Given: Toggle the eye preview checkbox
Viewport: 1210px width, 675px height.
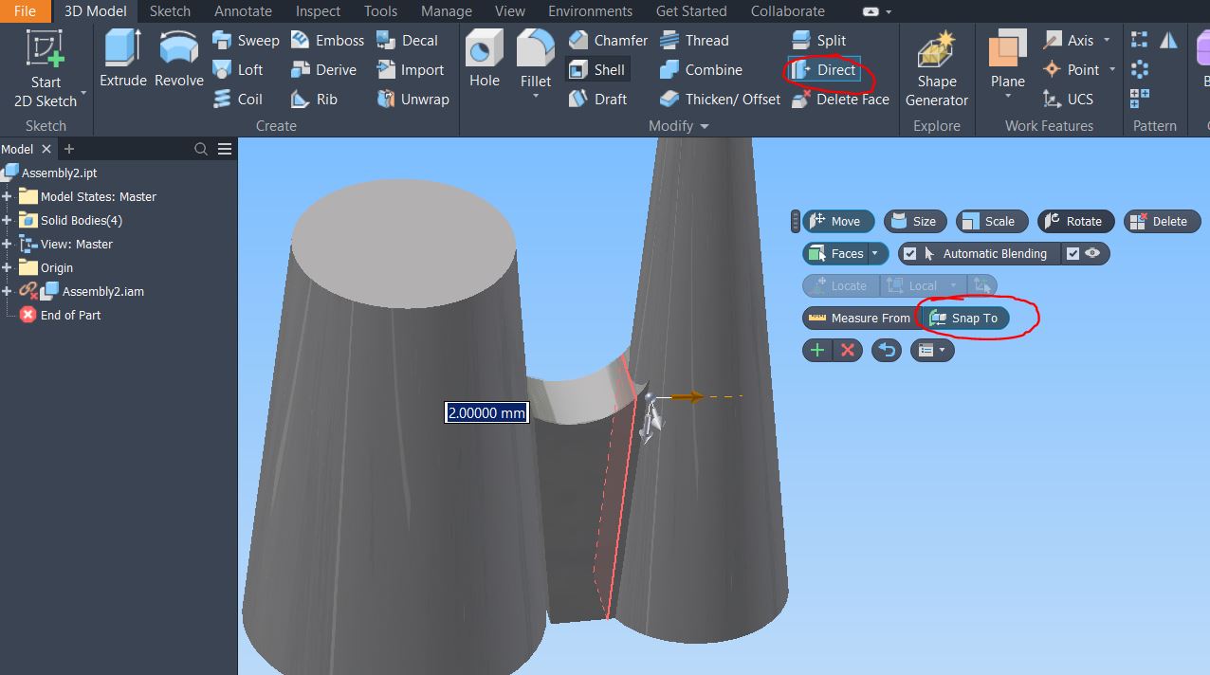Looking at the screenshot, I should (x=1072, y=254).
